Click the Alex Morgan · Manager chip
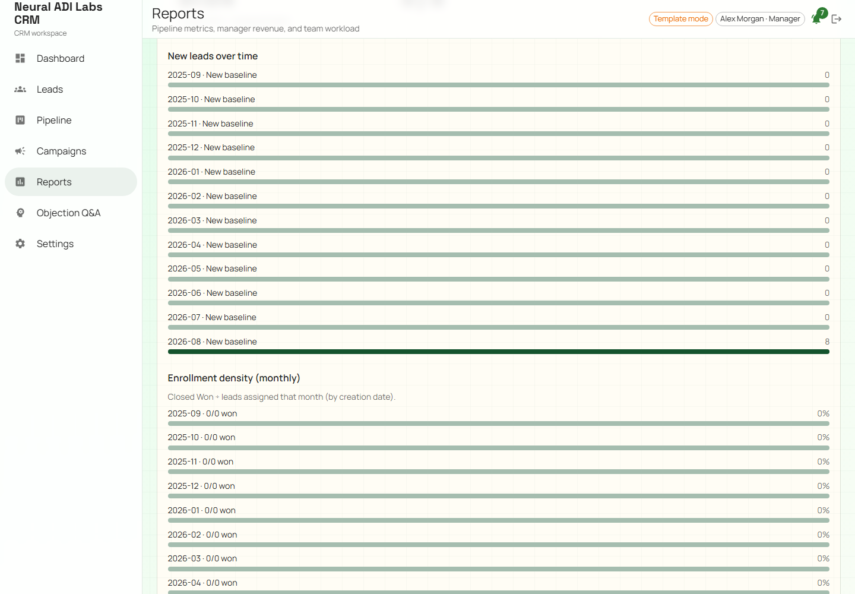Viewport: 855px width, 594px height. pyautogui.click(x=760, y=19)
